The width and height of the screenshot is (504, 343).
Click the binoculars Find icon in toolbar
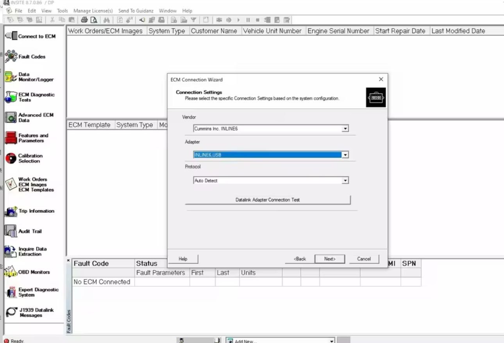(x=106, y=20)
